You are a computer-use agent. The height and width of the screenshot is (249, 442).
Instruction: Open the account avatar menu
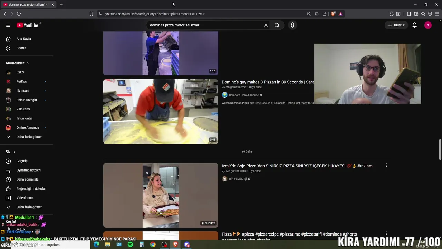pos(428,25)
